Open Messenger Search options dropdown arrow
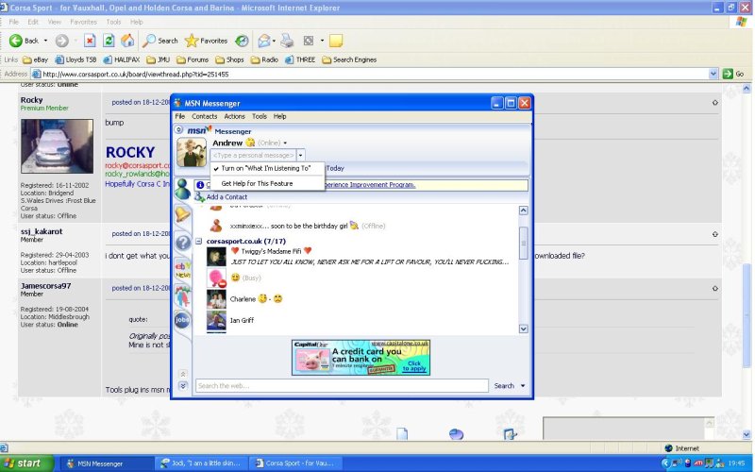This screenshot has width=755, height=472. pos(523,386)
